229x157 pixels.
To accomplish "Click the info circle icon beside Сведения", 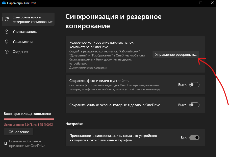I will 7,52.
